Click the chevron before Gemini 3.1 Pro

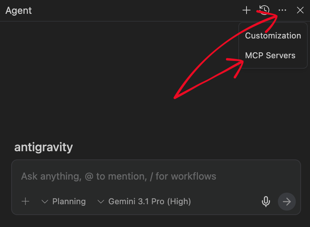(100, 202)
